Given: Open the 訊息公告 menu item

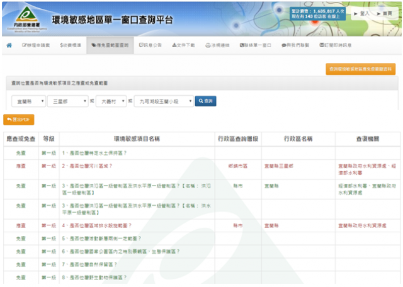Looking at the screenshot, I should click(150, 45).
